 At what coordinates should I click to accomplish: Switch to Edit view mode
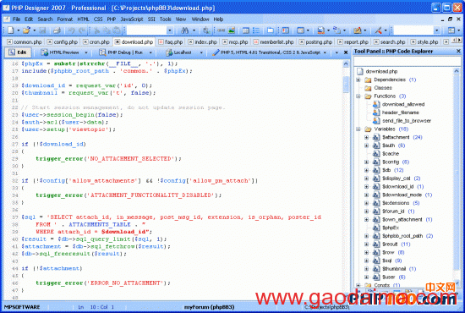[18, 52]
